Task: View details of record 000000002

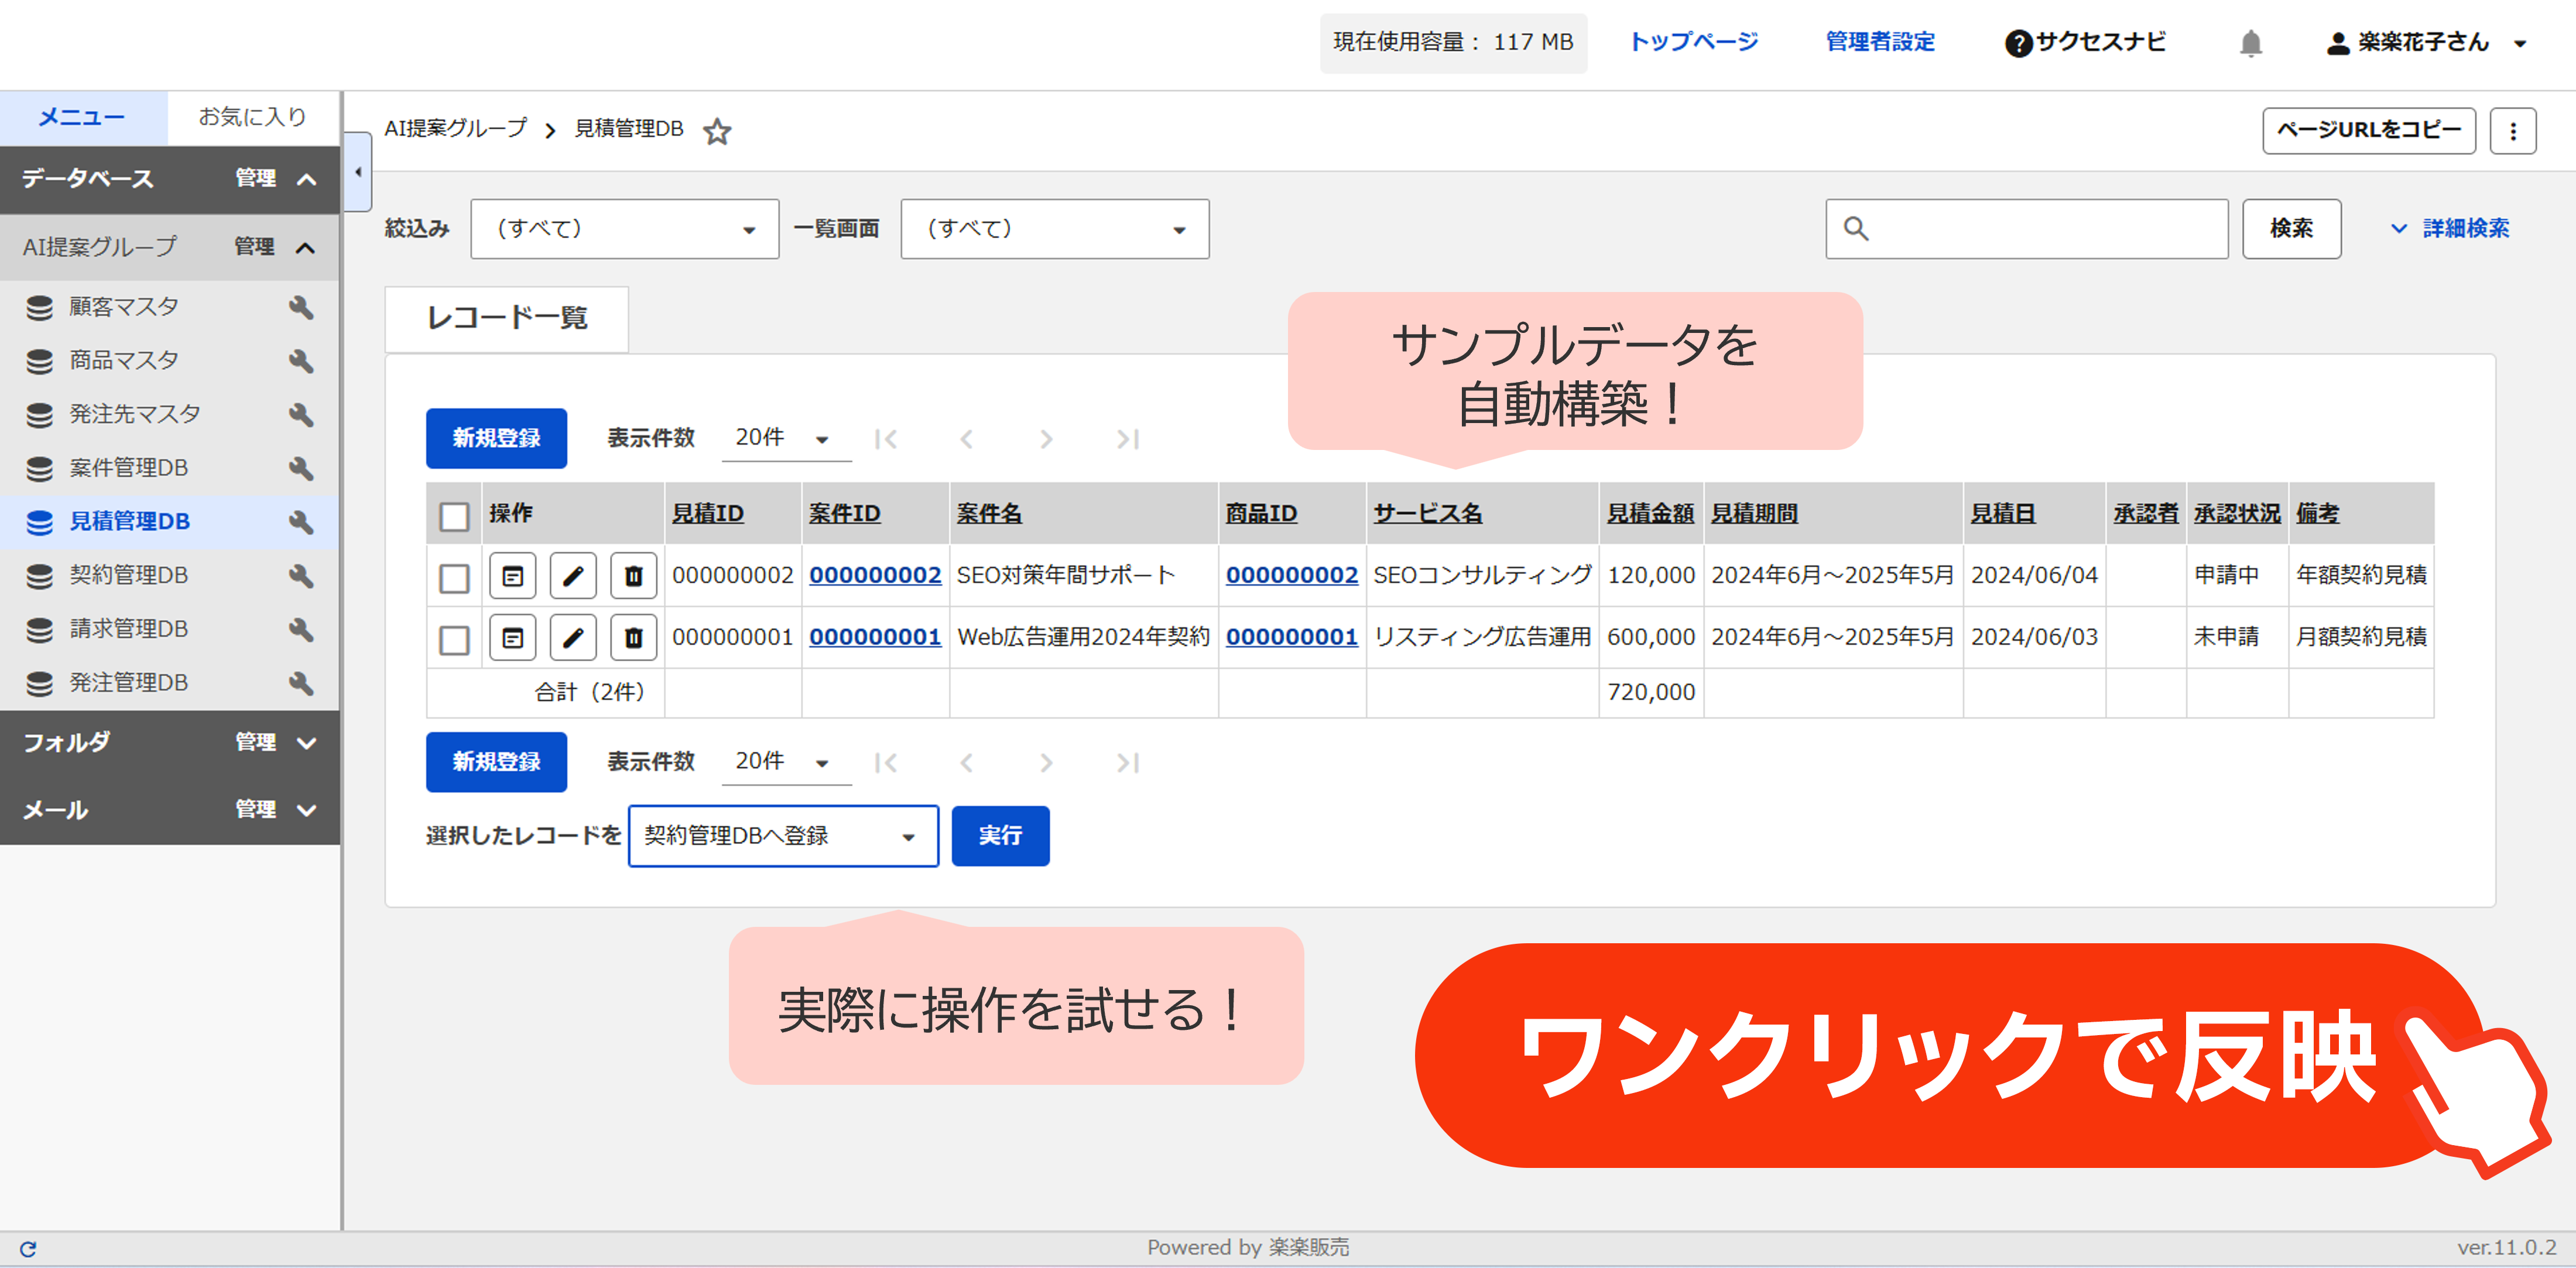Action: pos(513,576)
